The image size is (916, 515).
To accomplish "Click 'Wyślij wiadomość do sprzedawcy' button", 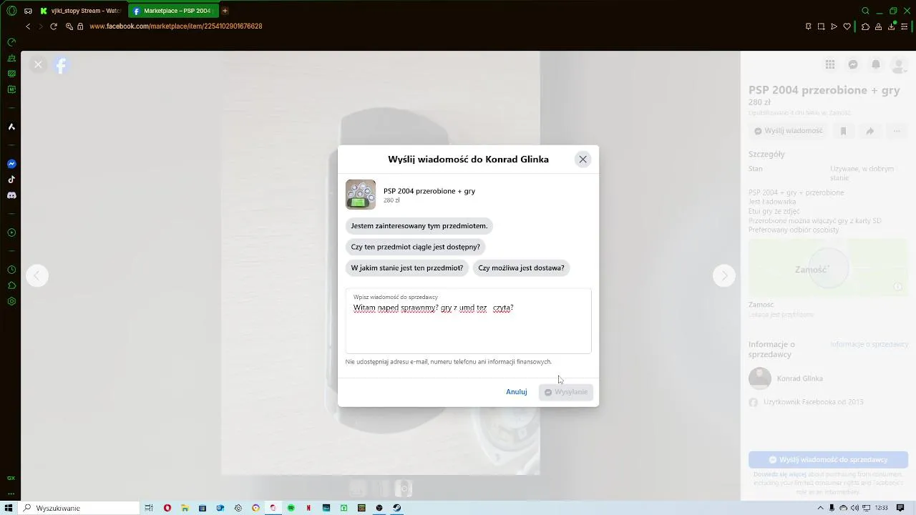I will (828, 459).
